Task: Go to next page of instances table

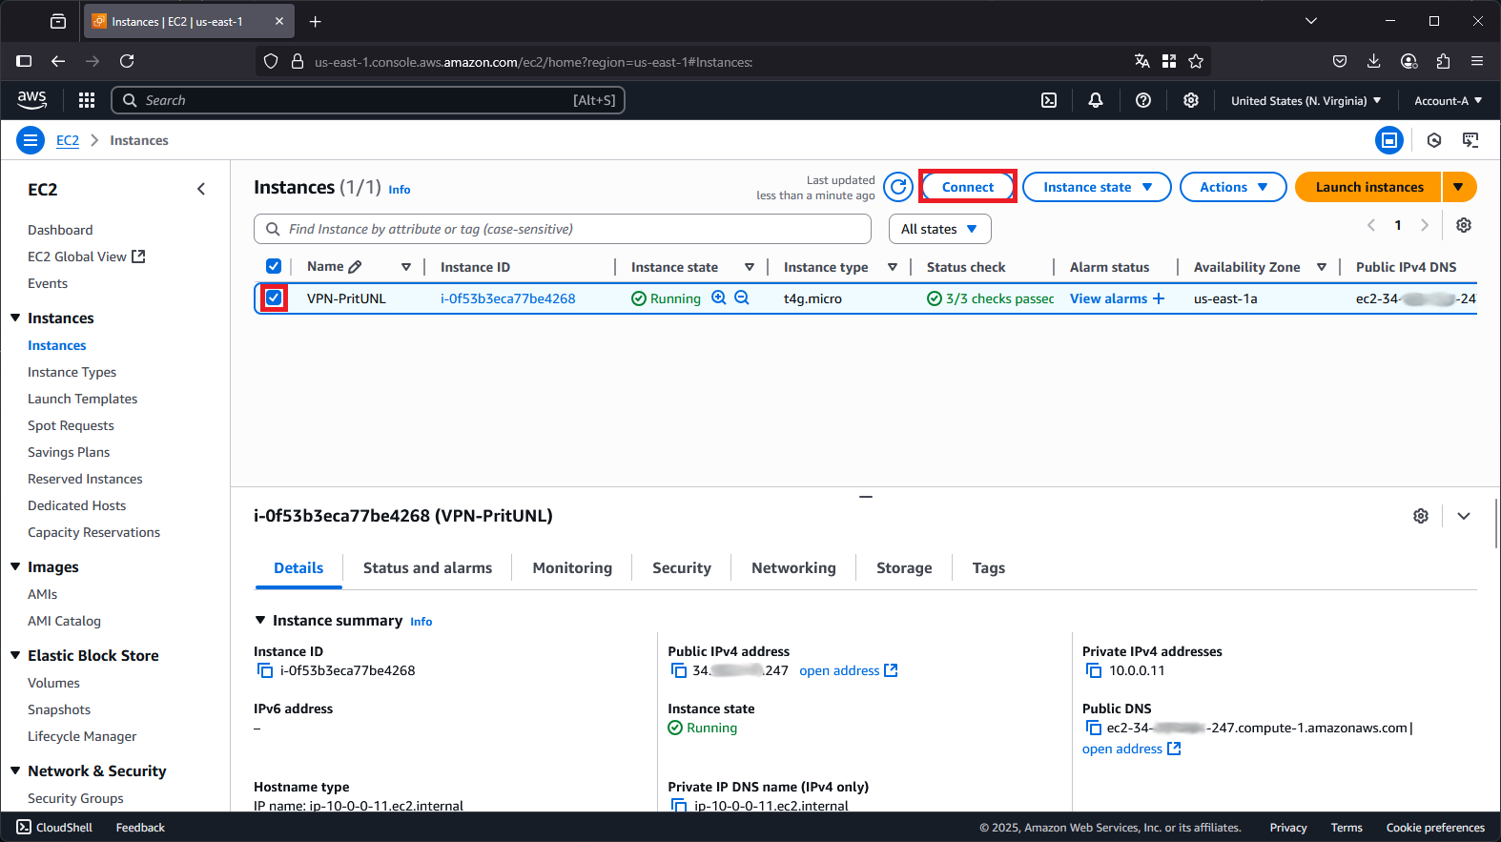Action: [1425, 225]
